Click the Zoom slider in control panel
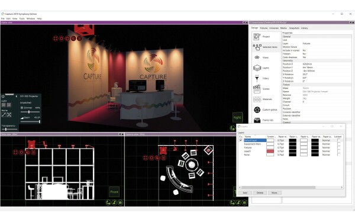Image resolution: width=355 pixels, height=222 pixels. pos(30,121)
